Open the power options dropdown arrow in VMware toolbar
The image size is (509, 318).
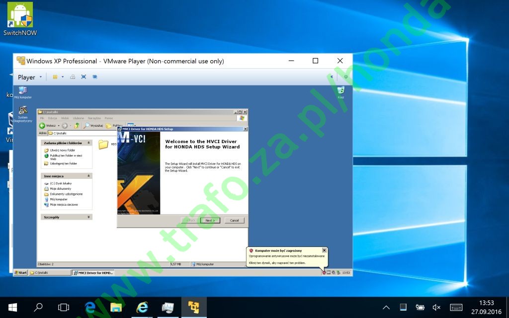tap(63, 77)
